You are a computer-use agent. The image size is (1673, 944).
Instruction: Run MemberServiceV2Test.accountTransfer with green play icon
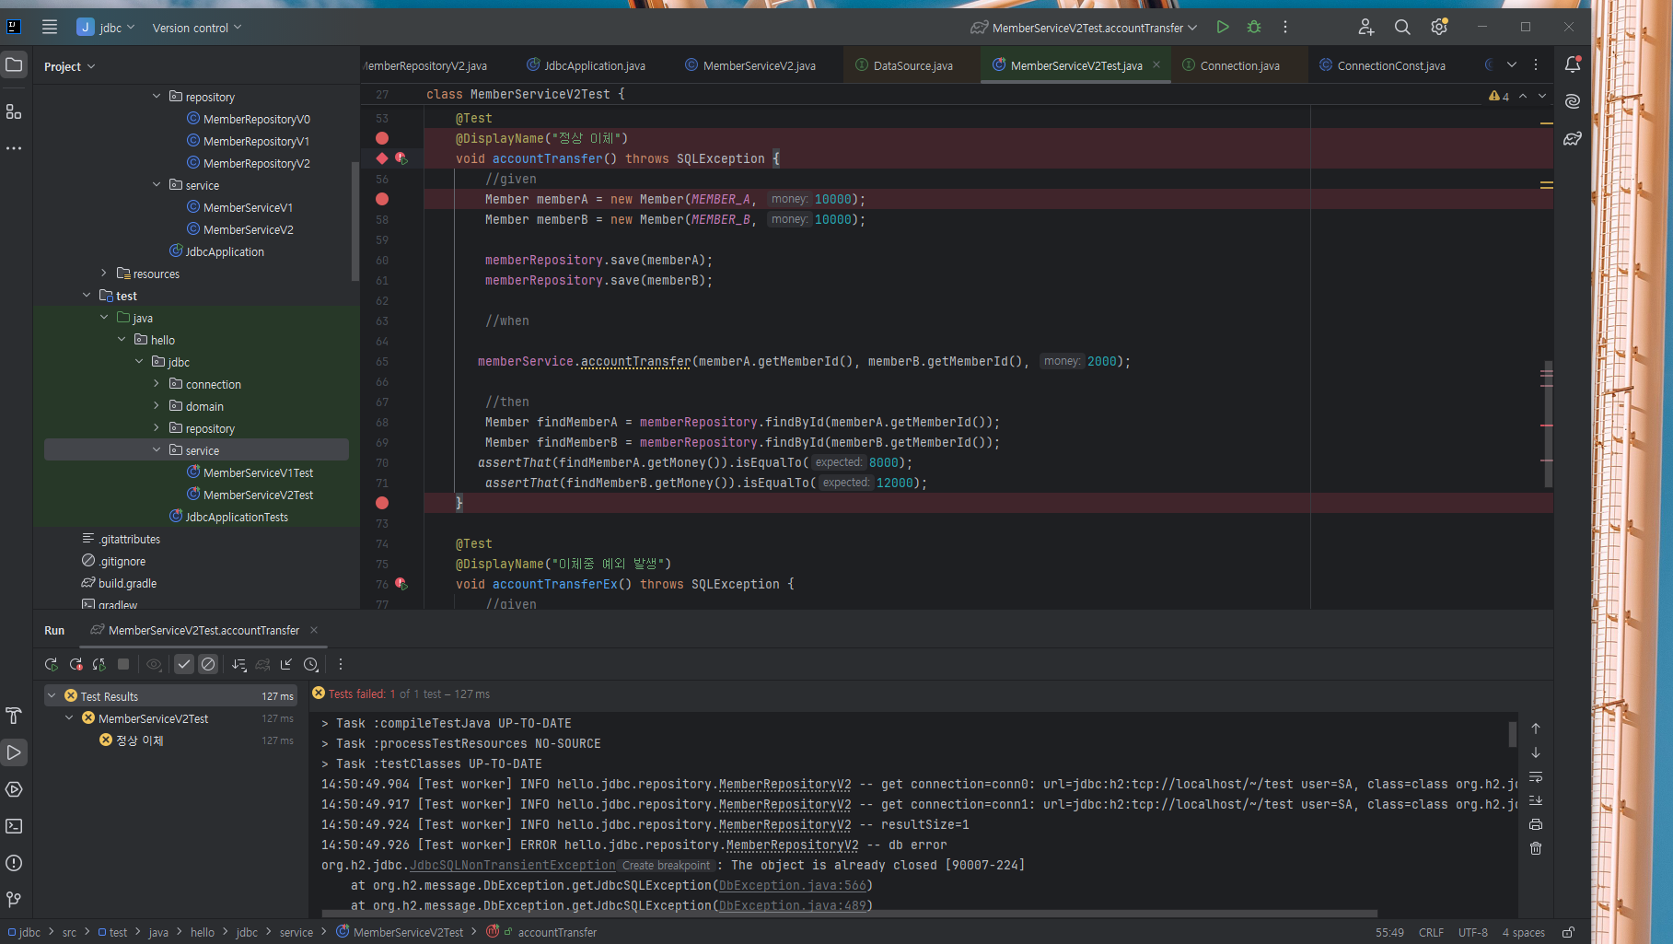[x=1223, y=27]
